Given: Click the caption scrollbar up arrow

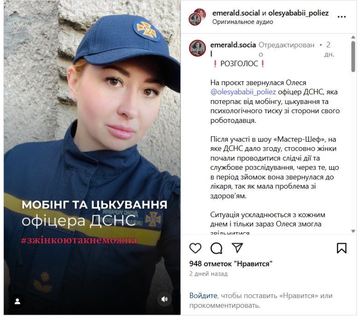Looking at the screenshot, I should click(353, 37).
